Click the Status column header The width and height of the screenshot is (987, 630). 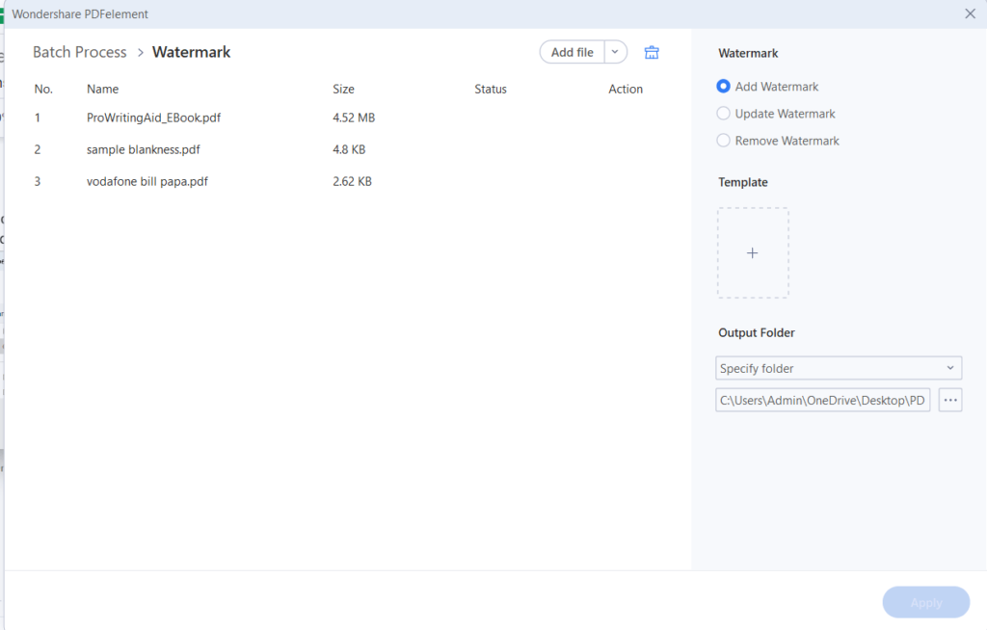(x=491, y=89)
